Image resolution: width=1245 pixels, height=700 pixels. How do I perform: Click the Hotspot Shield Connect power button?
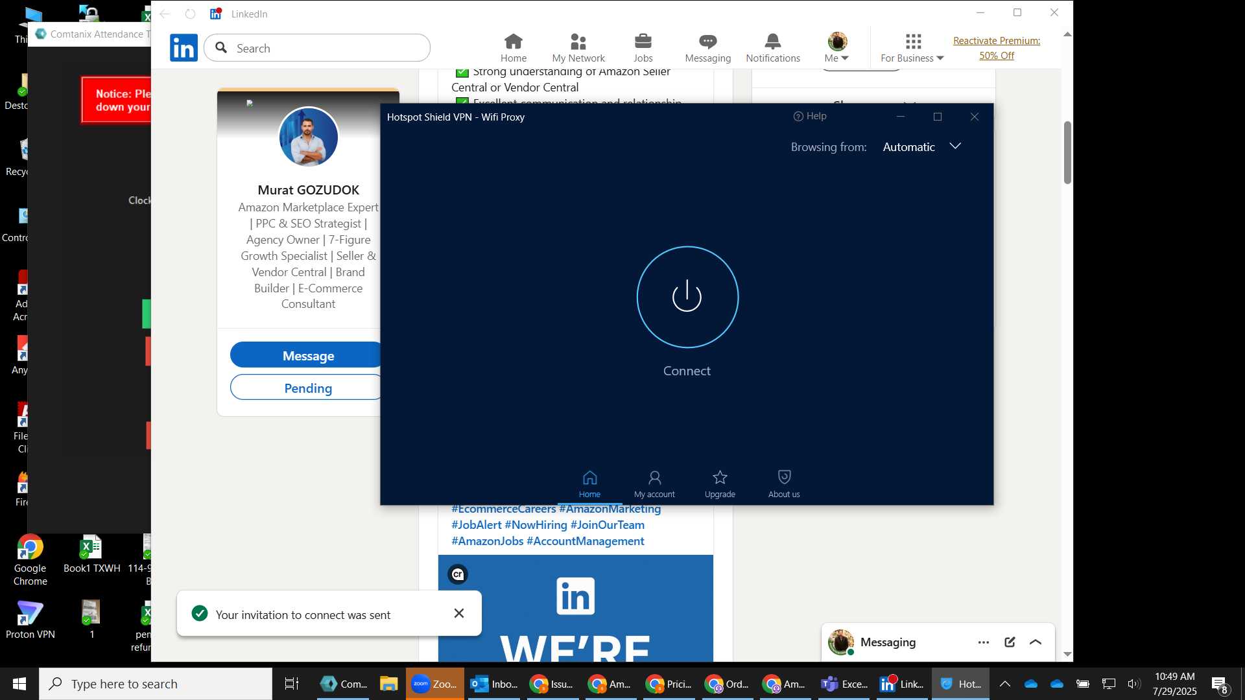[x=687, y=297]
